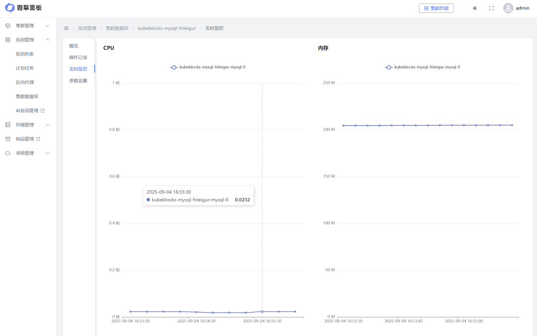Click external link icon beside 制品管理
Viewport: 537px width, 336px height.
tap(38, 139)
